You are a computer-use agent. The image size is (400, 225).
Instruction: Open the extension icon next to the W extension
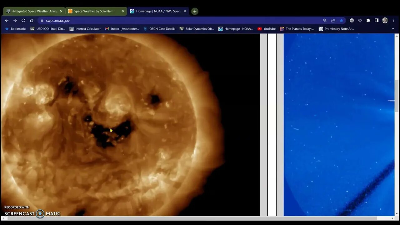[360, 20]
